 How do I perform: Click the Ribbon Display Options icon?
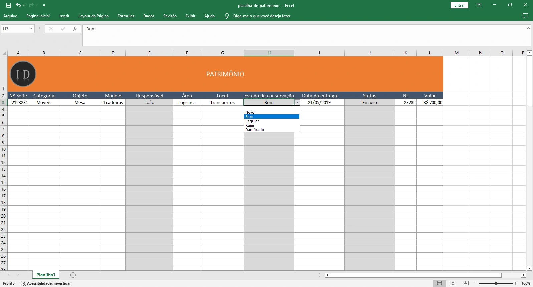[479, 5]
